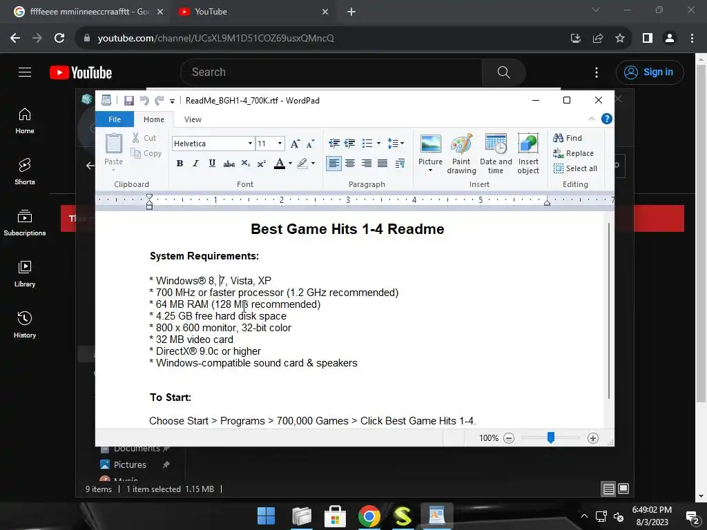
Task: Toggle Italic formatting
Action: 195,163
